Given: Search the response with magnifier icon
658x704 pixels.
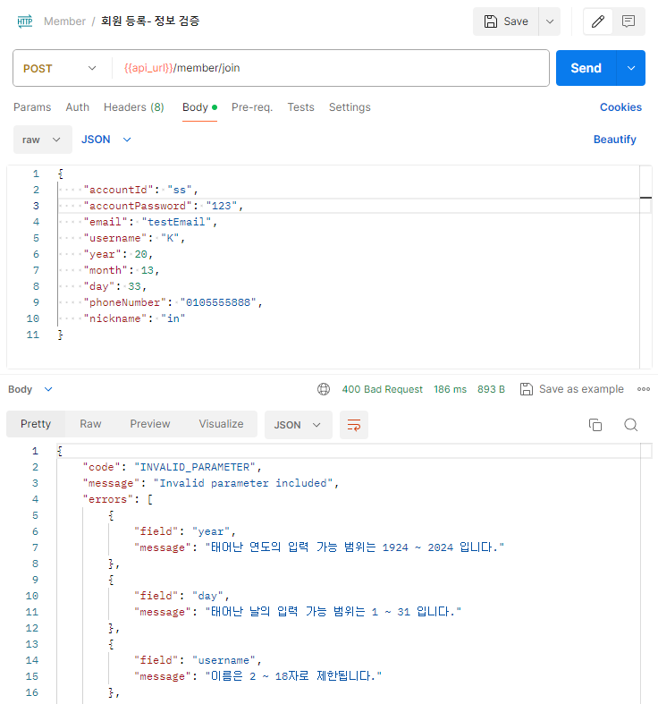Looking at the screenshot, I should pyautogui.click(x=630, y=425).
